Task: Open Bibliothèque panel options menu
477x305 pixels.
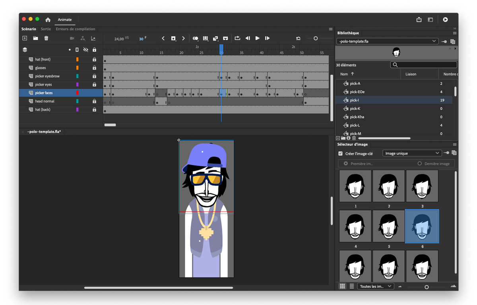Action: [454, 33]
